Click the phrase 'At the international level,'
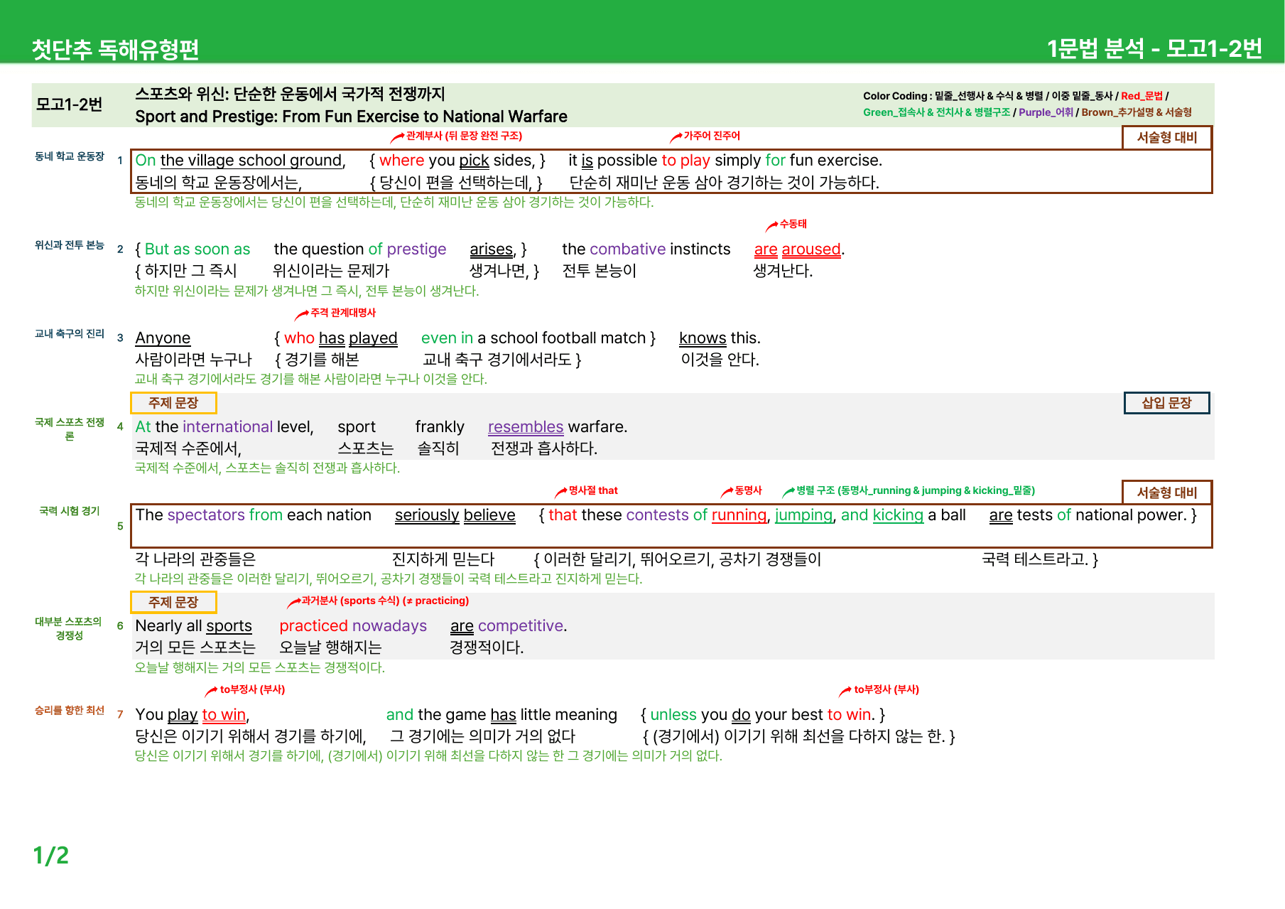Viewport: 1285px width, 909px height. coord(224,427)
